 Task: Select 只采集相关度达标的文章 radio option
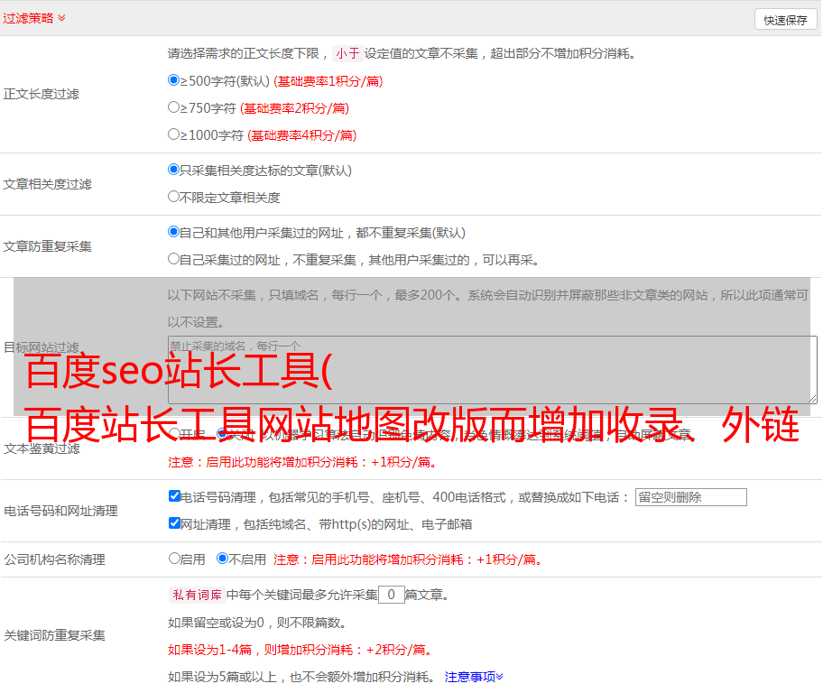pos(174,170)
